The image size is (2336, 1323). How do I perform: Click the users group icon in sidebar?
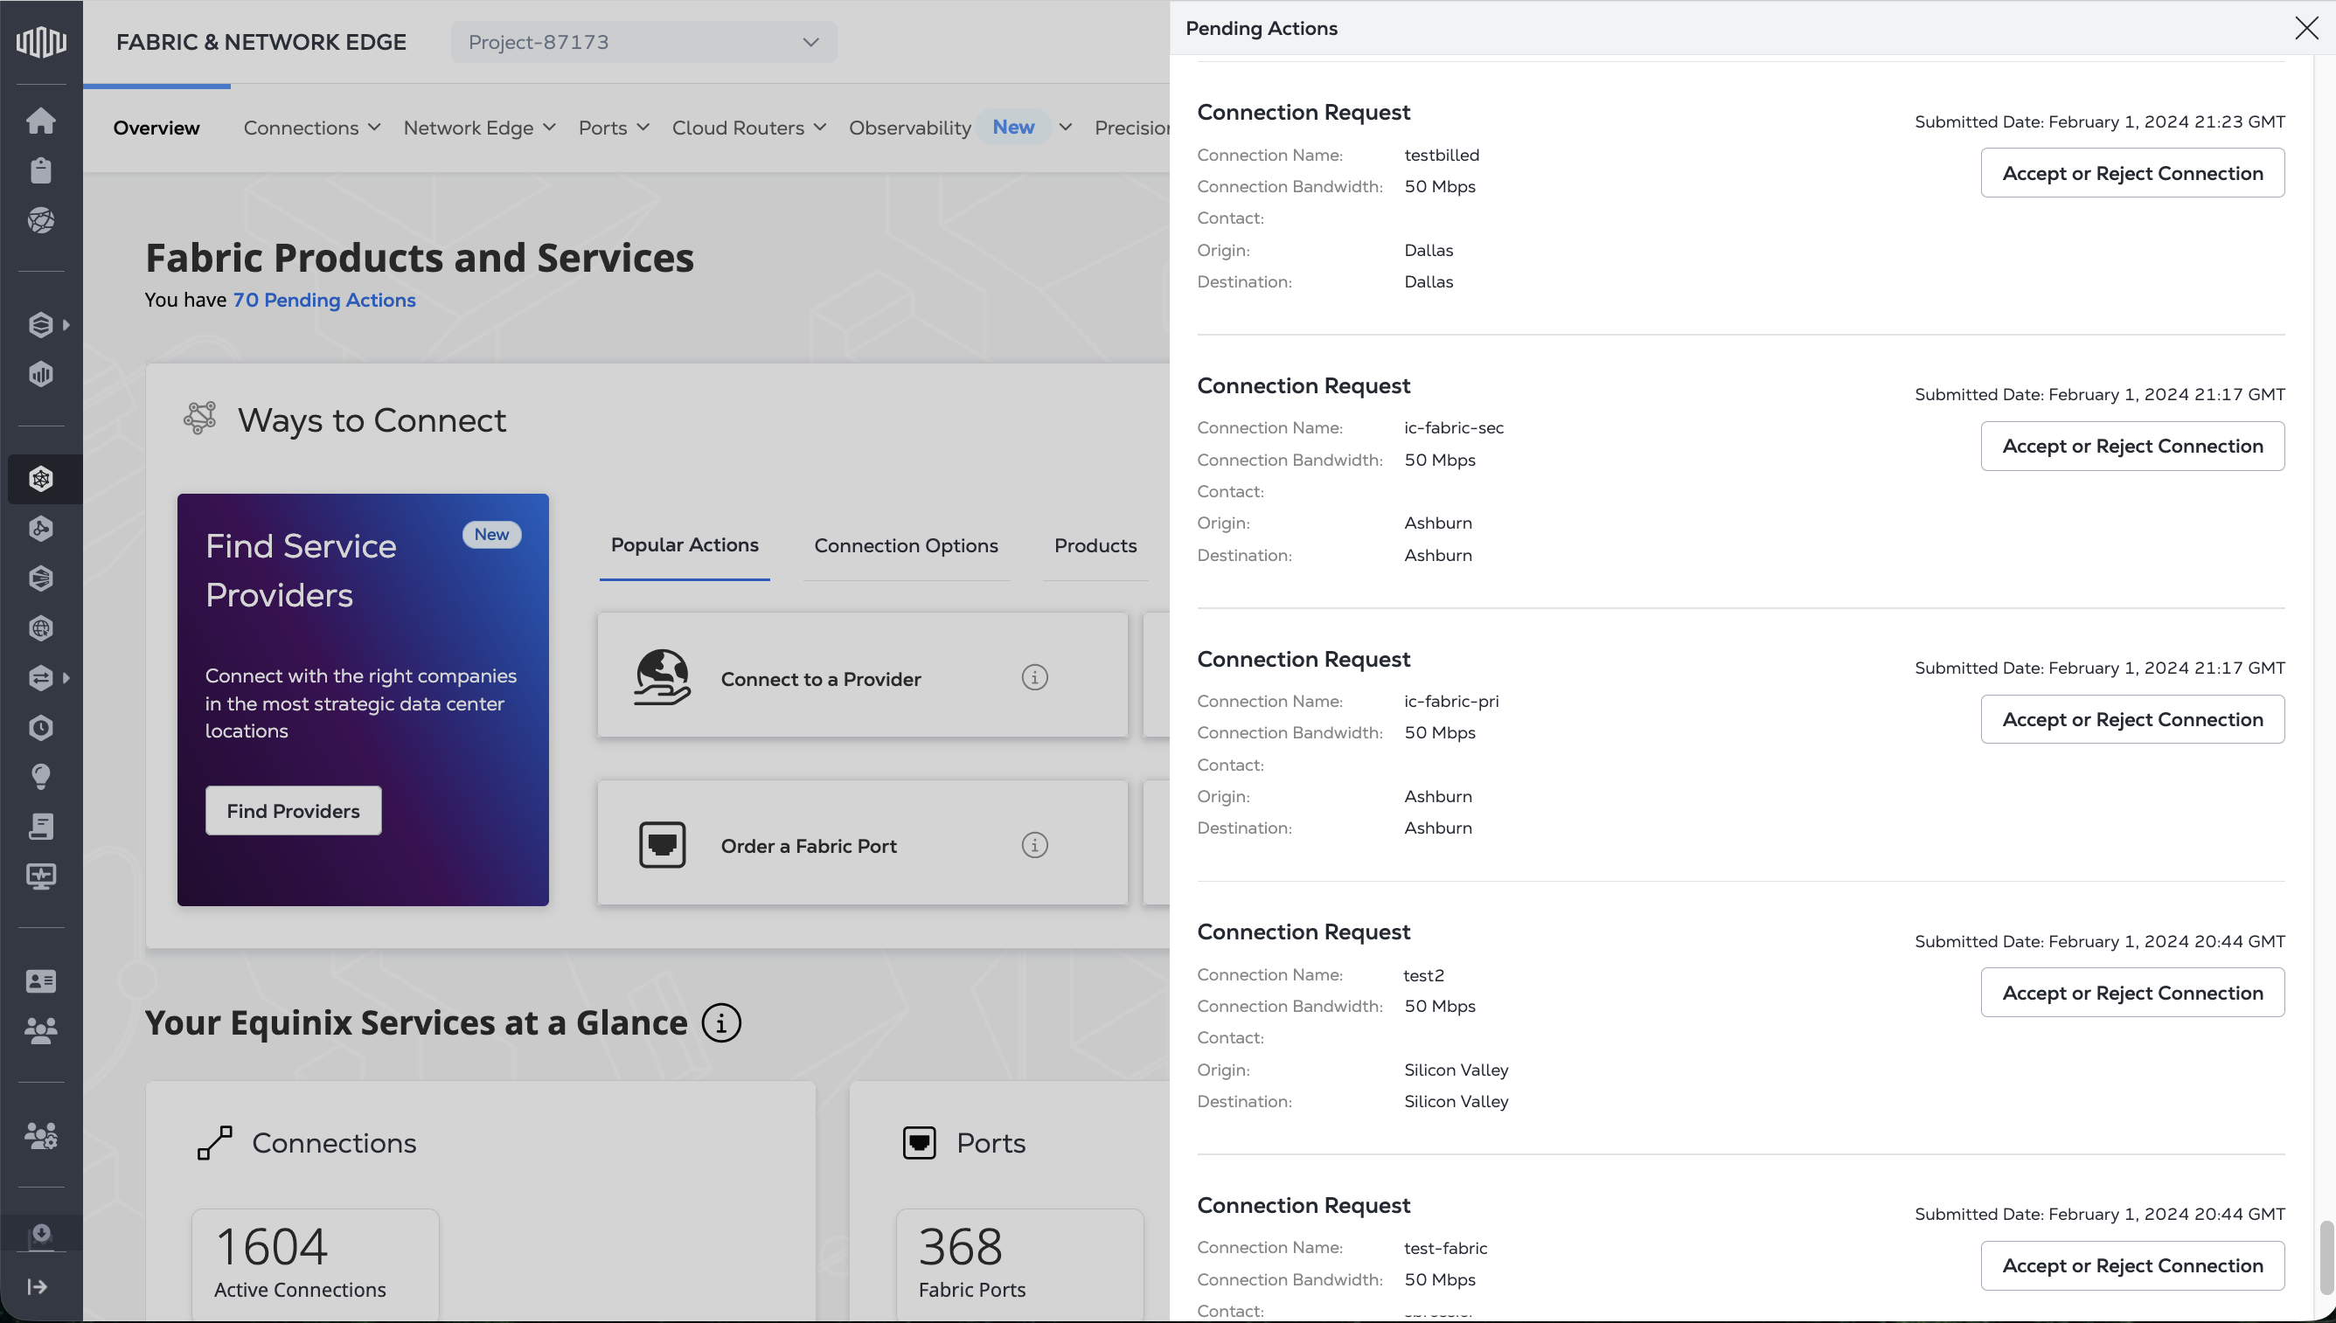pos(41,1030)
